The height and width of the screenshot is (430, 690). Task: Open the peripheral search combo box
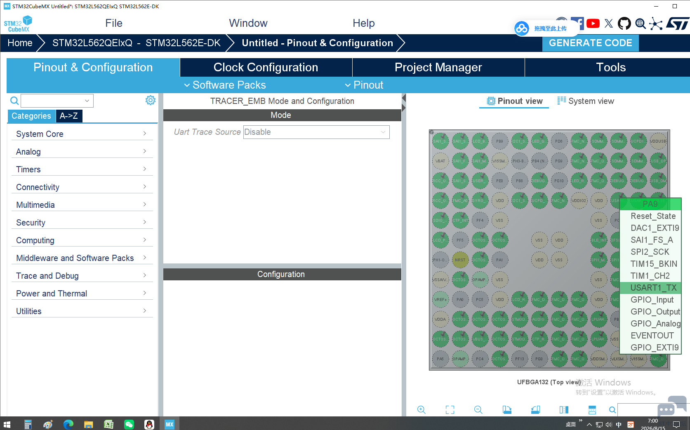coord(57,101)
